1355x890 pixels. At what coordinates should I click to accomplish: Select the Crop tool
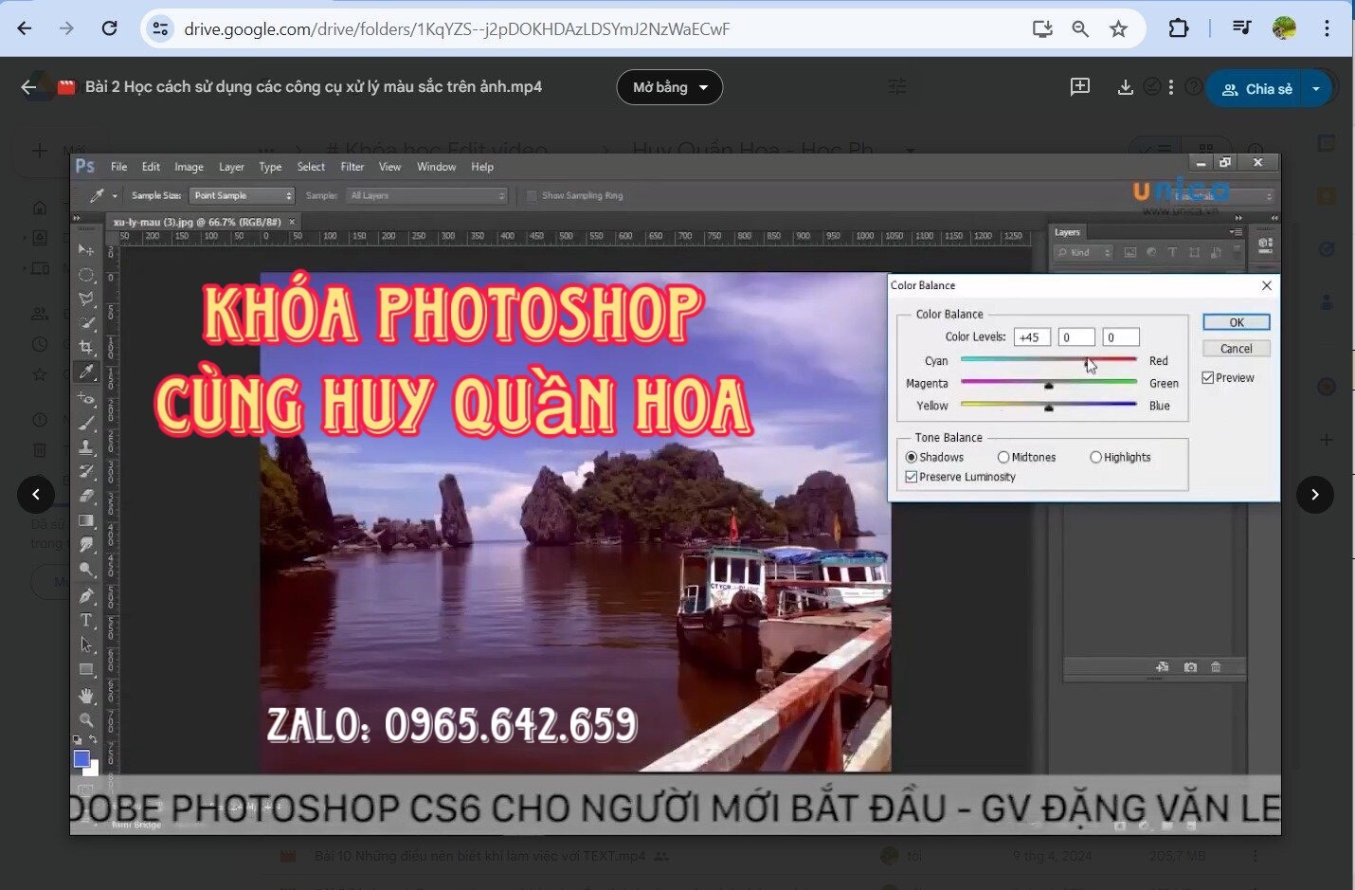pos(86,348)
